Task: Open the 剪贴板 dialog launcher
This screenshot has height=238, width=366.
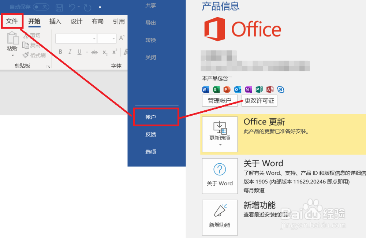Action: [48, 67]
